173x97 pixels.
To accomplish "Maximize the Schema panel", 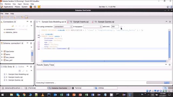I will (31, 43).
